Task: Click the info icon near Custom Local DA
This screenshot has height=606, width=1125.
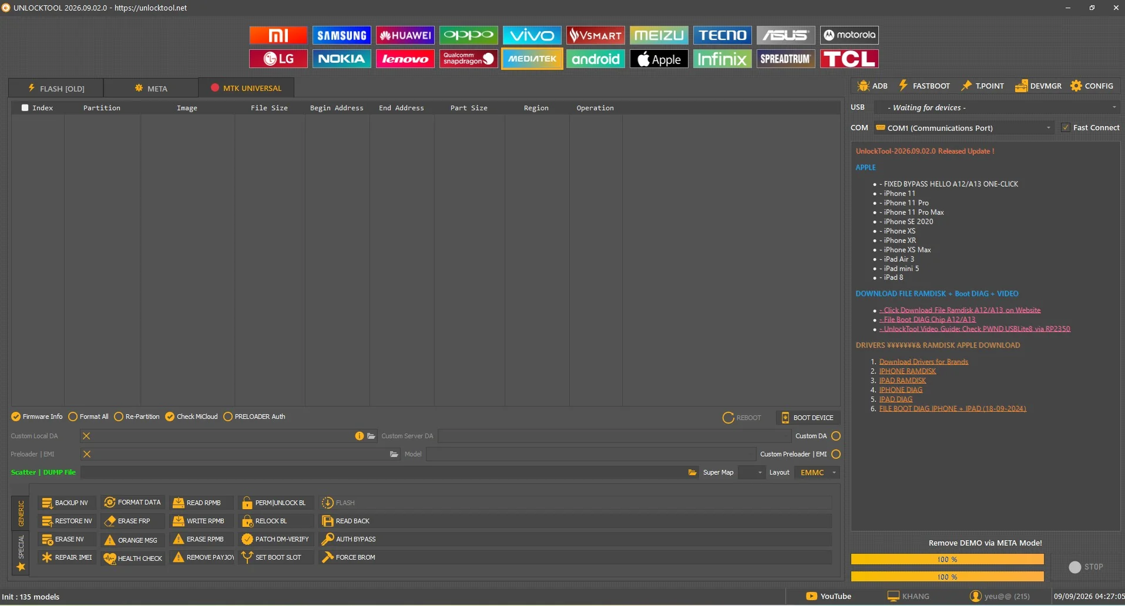Action: click(360, 436)
